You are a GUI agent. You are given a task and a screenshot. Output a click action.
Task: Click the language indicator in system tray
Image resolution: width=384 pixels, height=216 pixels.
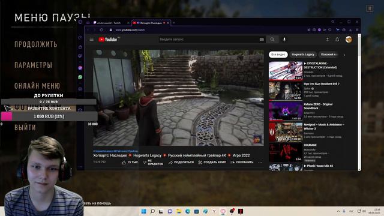[352, 211]
